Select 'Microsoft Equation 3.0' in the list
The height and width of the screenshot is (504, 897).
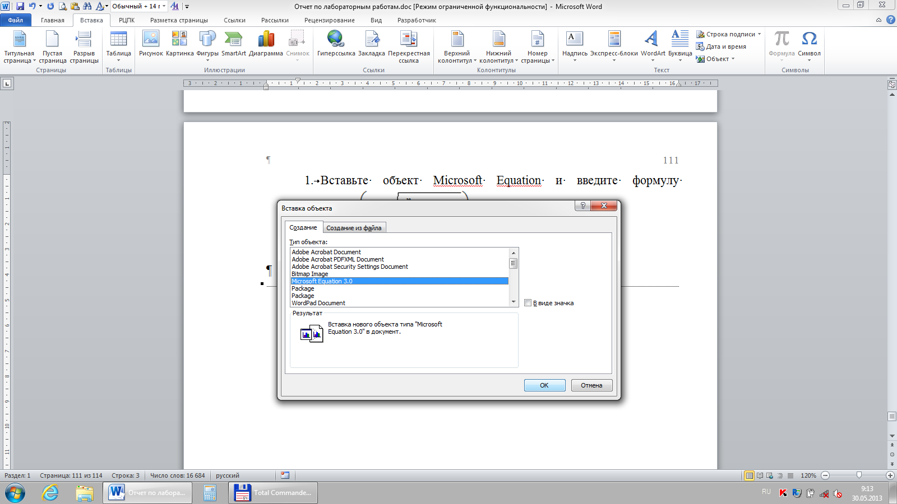(399, 281)
